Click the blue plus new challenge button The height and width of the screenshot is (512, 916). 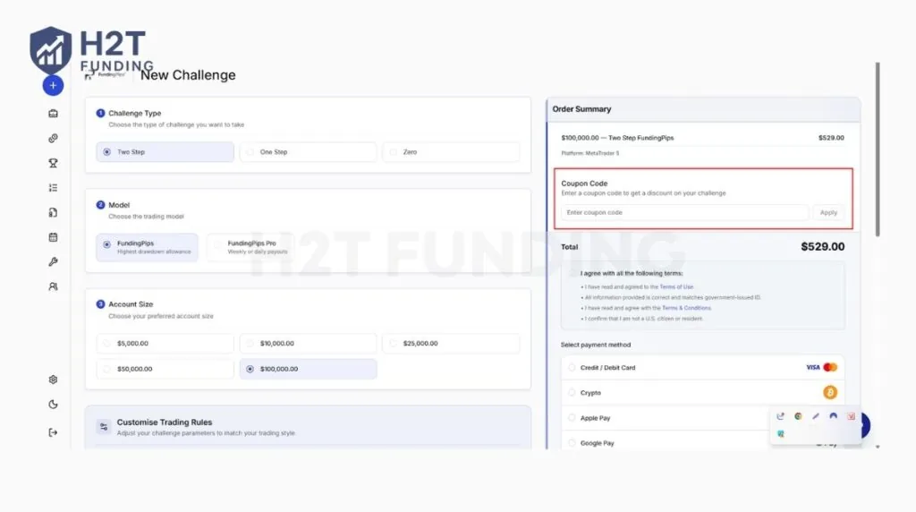coord(53,85)
